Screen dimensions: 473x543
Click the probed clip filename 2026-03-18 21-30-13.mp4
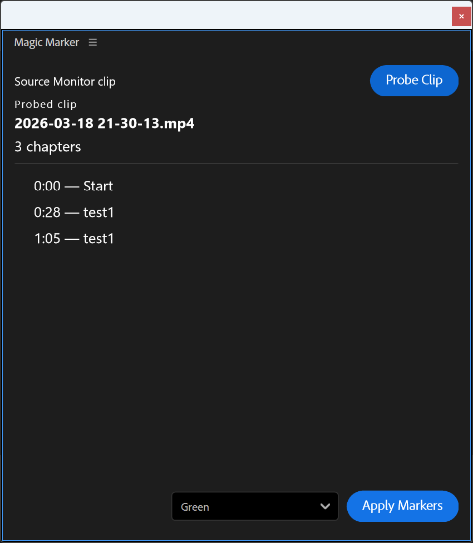pos(104,124)
